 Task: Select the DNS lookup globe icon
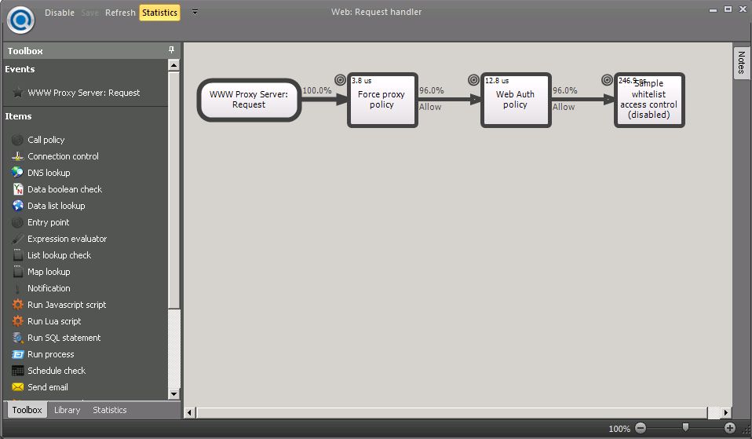click(x=18, y=173)
